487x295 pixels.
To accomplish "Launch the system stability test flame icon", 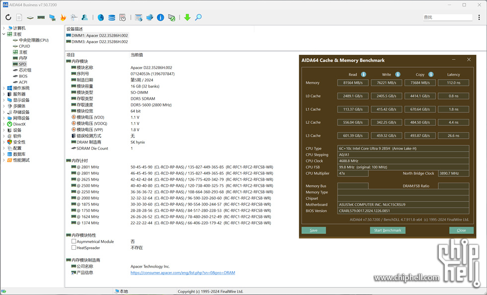I will [63, 17].
